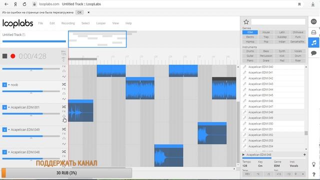Open FX for the Acapelican.EDM.049 track

click(64, 134)
